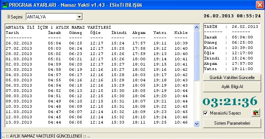
Task: Click İmsak 05:04:00 in the daily panel
Action: [228, 37]
